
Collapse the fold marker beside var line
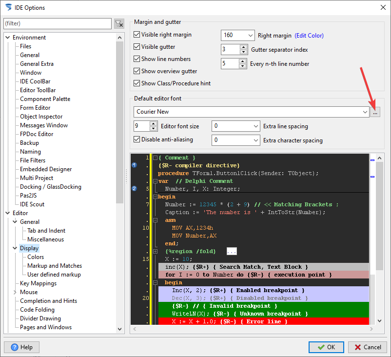pyautogui.click(x=155, y=181)
